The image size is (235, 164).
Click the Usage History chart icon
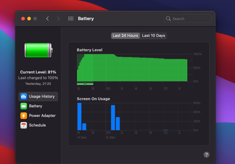(24, 97)
